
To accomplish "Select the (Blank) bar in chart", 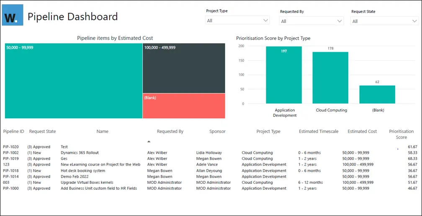I will (377, 94).
